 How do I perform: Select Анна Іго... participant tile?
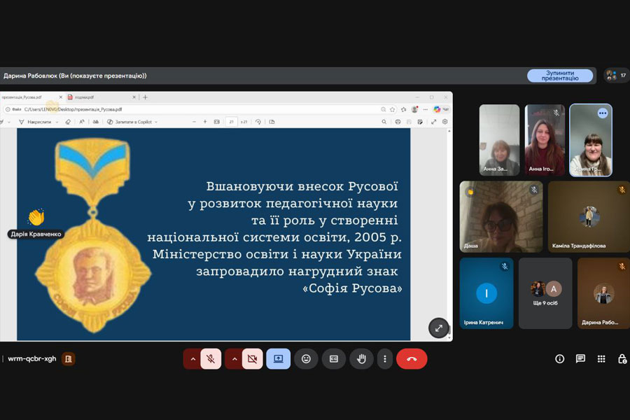tap(545, 140)
